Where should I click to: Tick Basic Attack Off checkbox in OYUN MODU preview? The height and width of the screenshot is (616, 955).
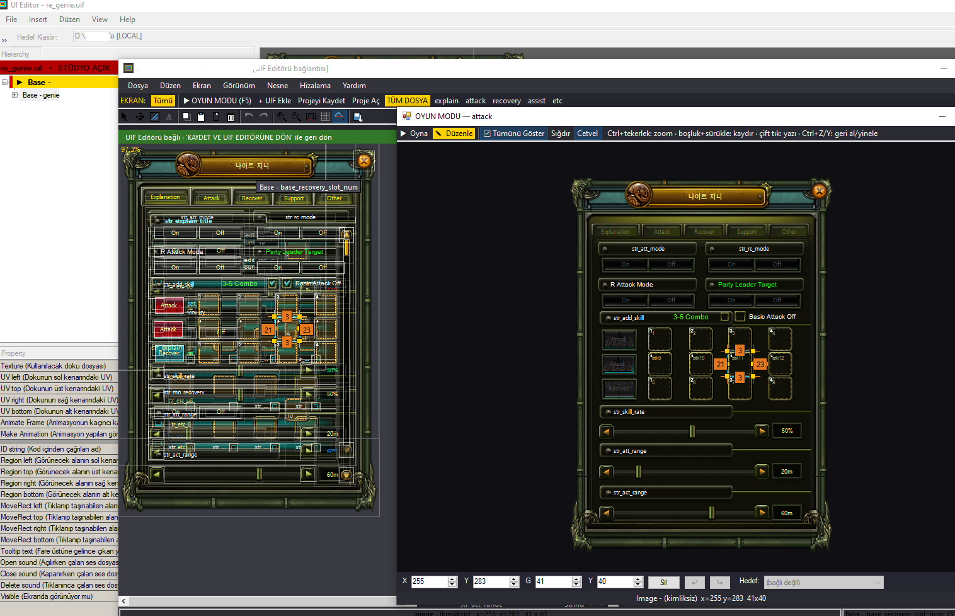point(740,317)
